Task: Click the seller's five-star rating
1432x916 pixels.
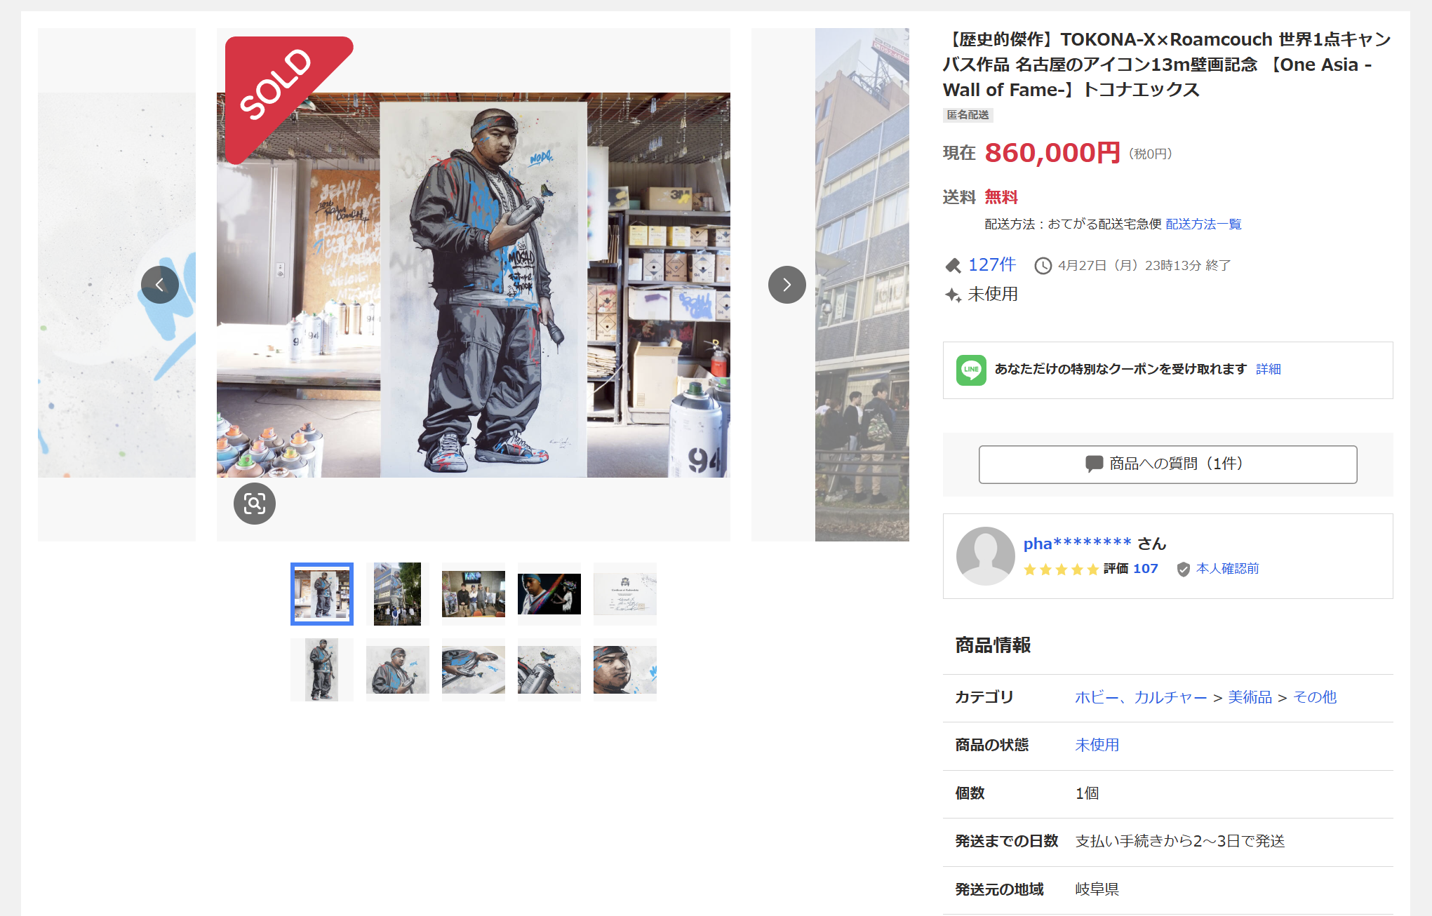Action: pyautogui.click(x=1061, y=569)
